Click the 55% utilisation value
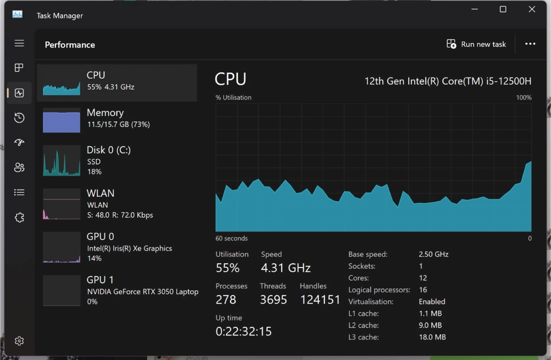The width and height of the screenshot is (551, 360). point(228,268)
